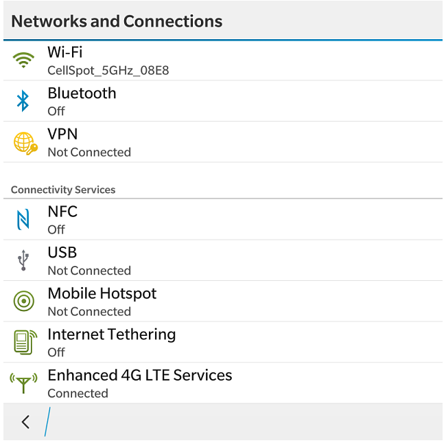Click the 4G LTE antenna icon
This screenshot has height=443, width=446.
pyautogui.click(x=23, y=383)
